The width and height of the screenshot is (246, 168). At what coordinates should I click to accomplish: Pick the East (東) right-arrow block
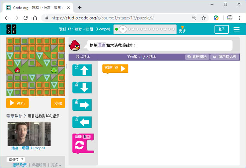point(82,105)
